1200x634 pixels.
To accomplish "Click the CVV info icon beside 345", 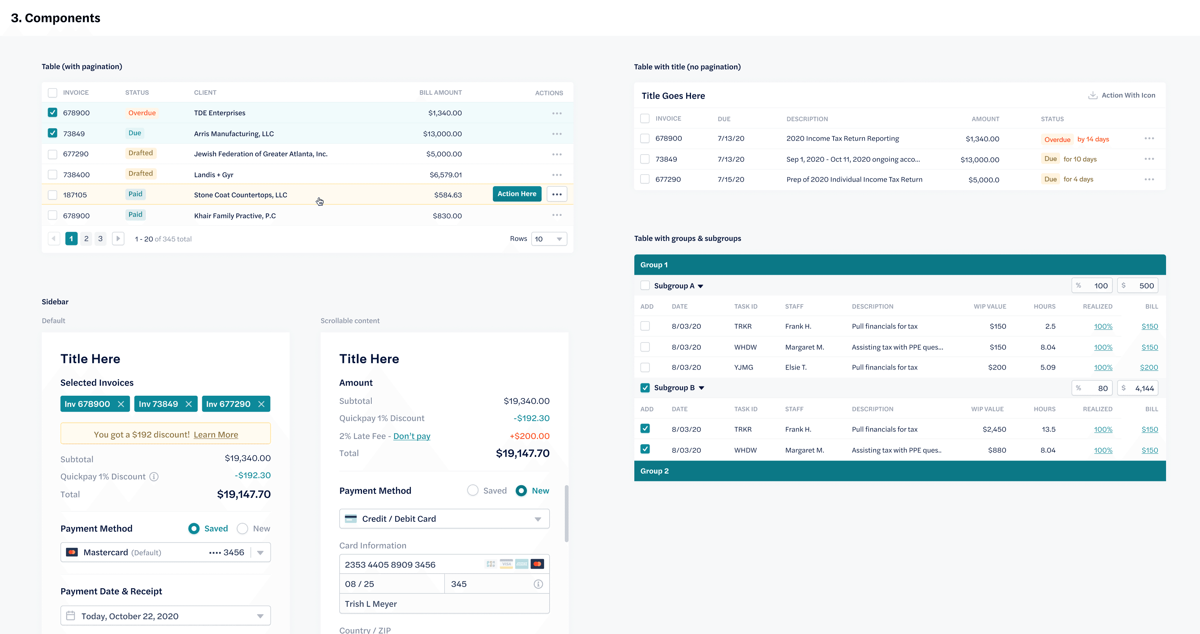I will point(538,584).
